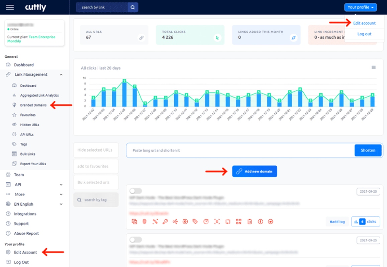Screen dimensions: 387x267
Task: Click the Tags sidebar tag icon
Action: pos(14,144)
